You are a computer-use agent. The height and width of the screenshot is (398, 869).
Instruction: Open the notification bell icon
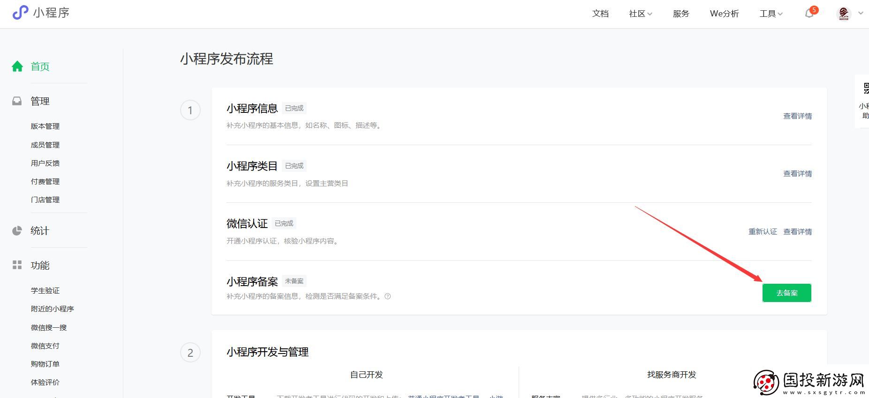809,14
